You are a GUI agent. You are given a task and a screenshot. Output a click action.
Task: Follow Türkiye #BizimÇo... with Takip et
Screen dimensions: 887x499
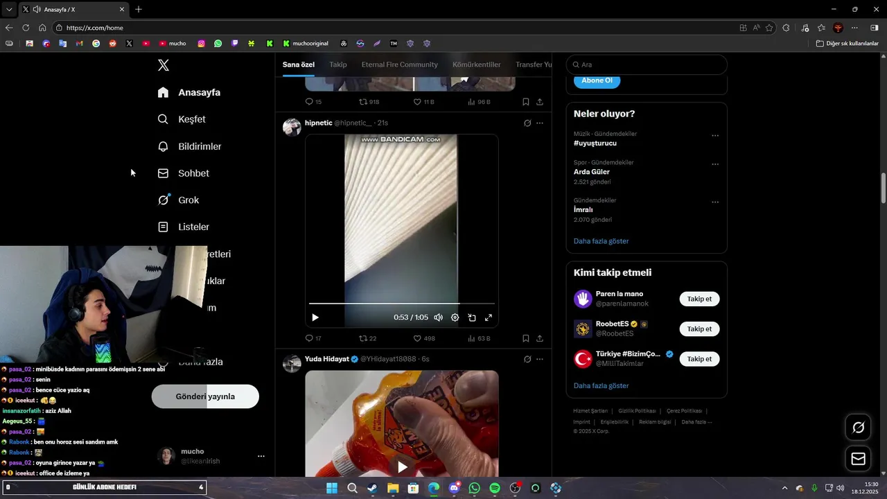699,359
